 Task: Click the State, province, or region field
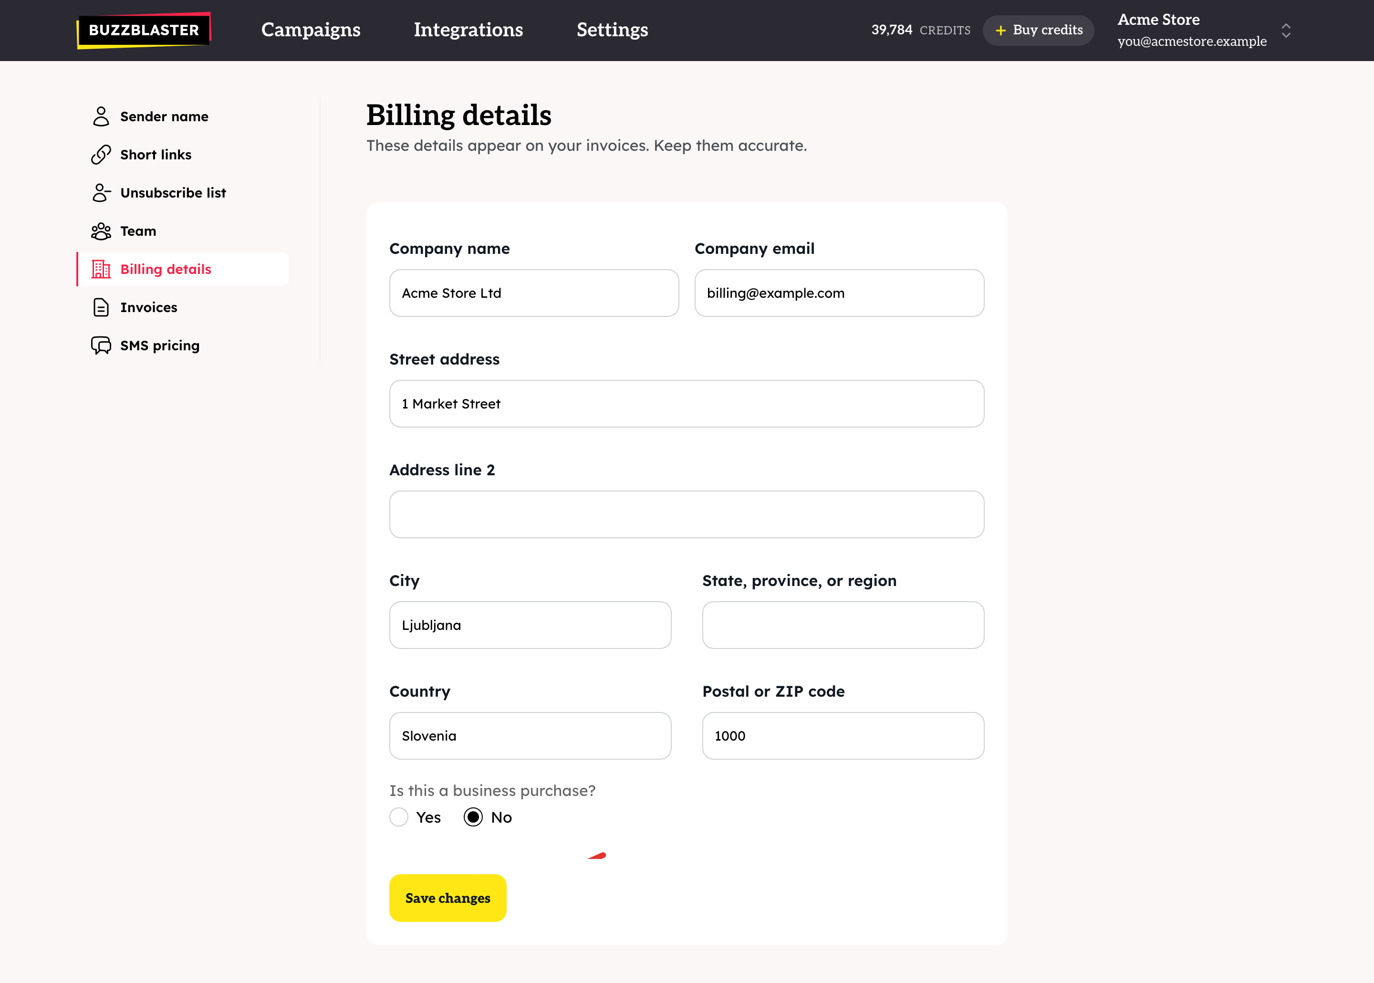[x=843, y=625]
